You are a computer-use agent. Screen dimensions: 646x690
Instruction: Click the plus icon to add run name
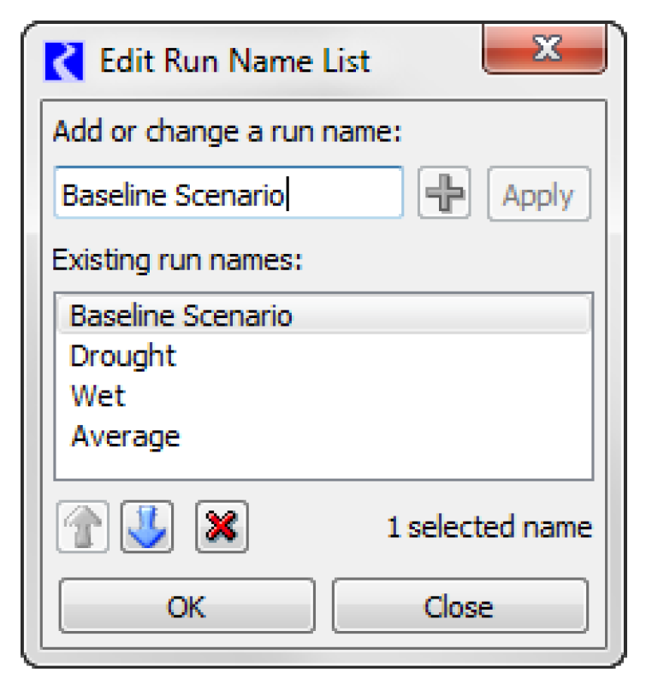coord(444,196)
